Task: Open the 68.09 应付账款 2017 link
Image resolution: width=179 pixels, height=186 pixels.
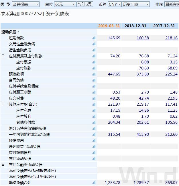Action: pos(172,68)
